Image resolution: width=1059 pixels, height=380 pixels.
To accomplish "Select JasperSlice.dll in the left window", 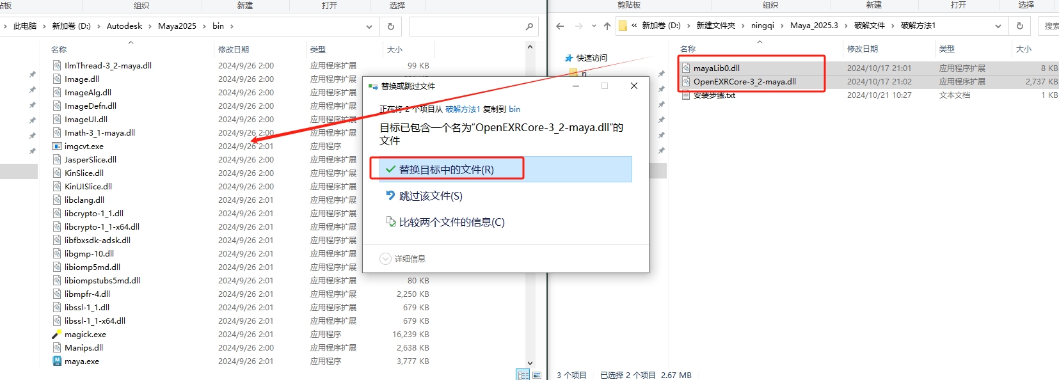I will coord(90,159).
